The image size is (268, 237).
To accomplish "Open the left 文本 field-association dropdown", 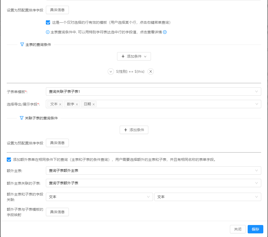I will pos(99,197).
